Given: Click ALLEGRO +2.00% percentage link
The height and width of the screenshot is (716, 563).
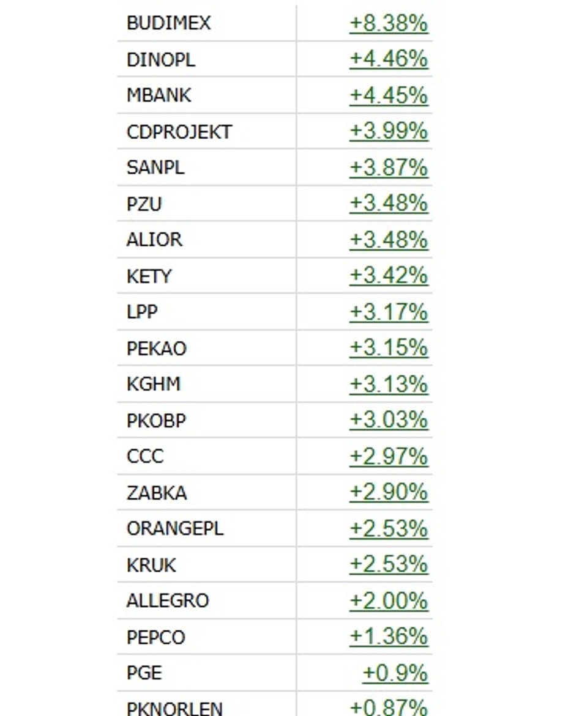Looking at the screenshot, I should coord(389,600).
